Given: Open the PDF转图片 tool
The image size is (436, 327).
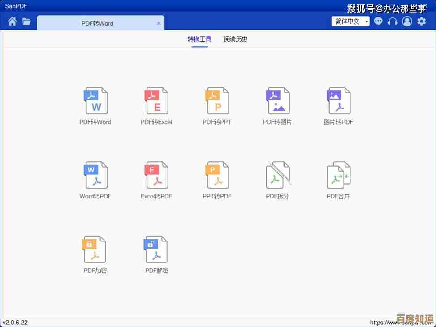Looking at the screenshot, I should pos(278,101).
